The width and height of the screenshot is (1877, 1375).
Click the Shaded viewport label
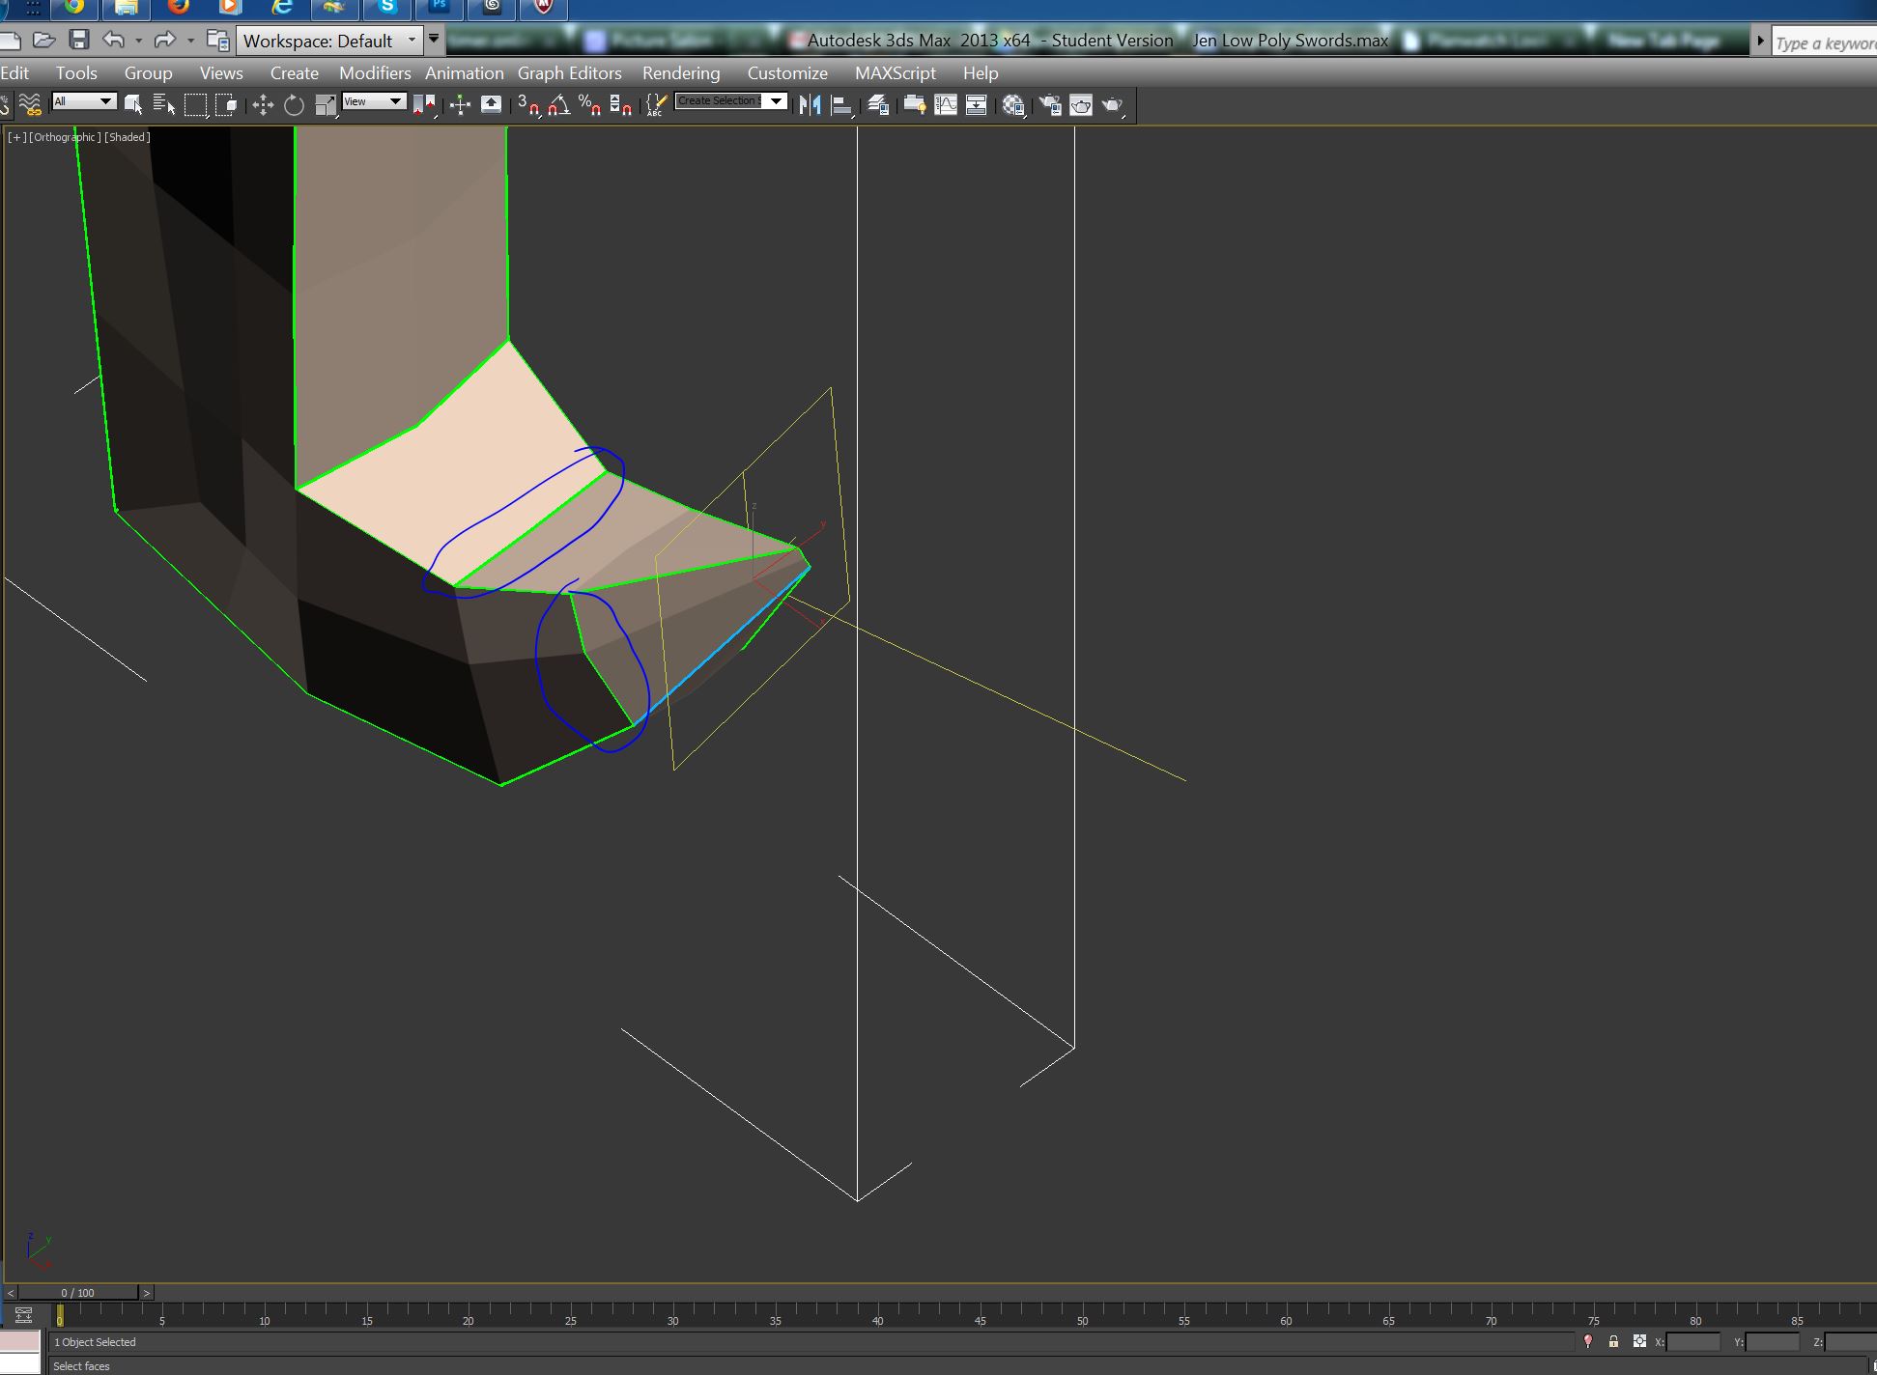point(128,137)
